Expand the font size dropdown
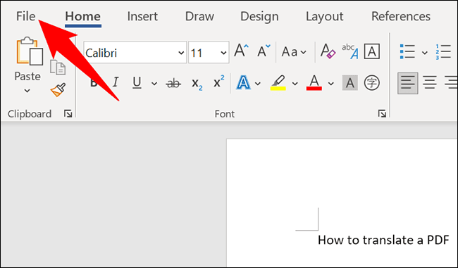This screenshot has height=268, width=458. point(223,53)
